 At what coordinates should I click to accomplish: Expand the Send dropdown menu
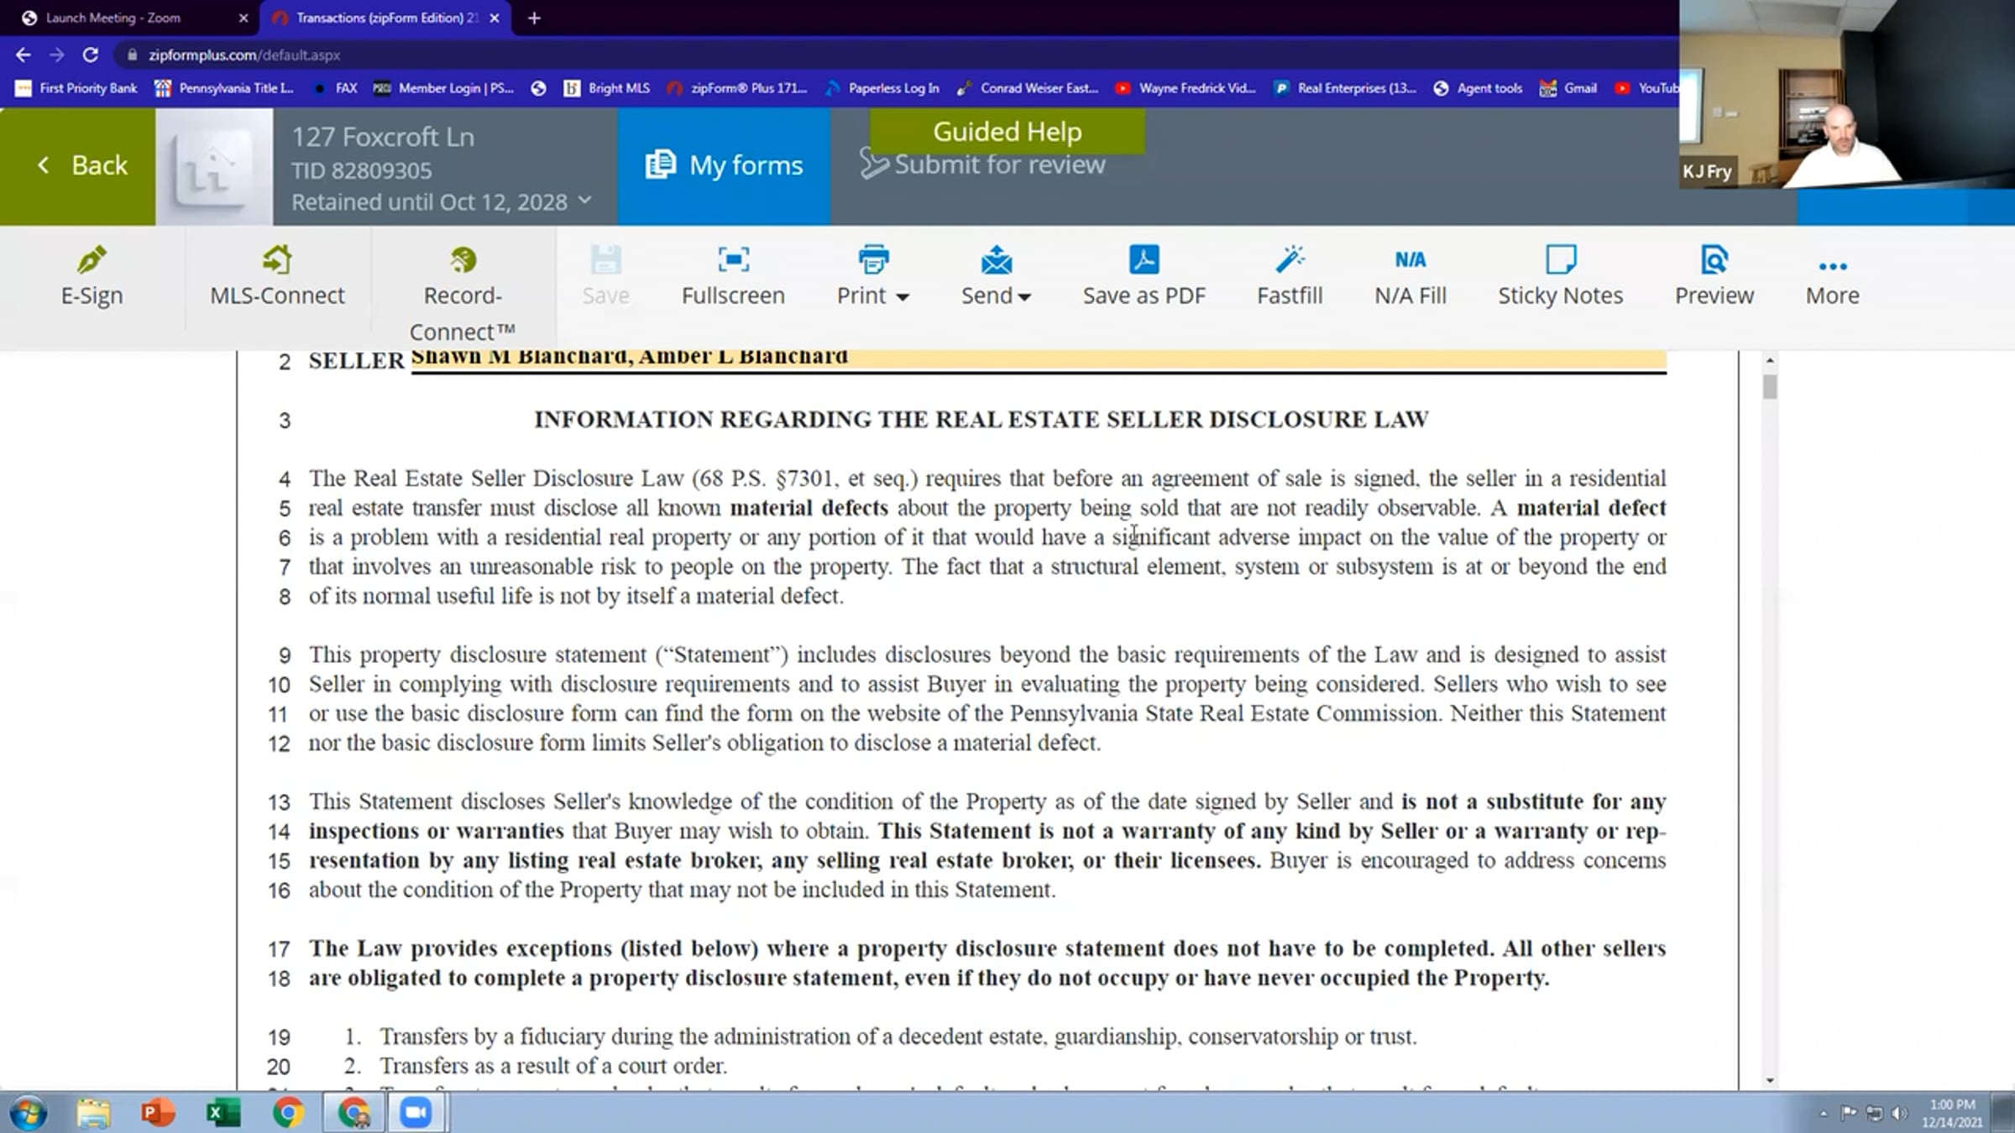click(1024, 297)
